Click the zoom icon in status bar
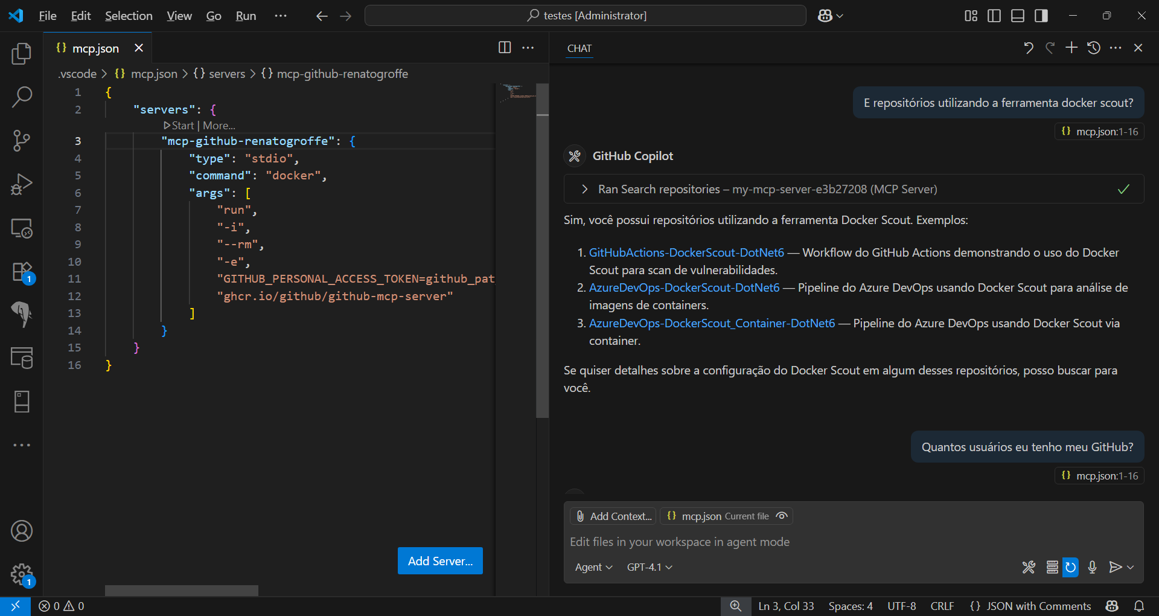Image resolution: width=1159 pixels, height=616 pixels. click(x=735, y=606)
